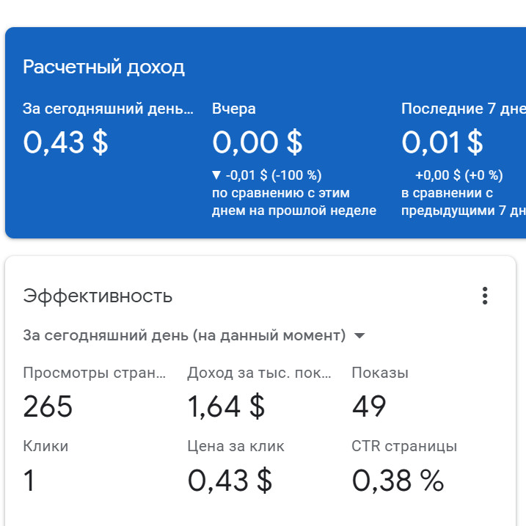Expand the 'За сегодняшний день' period dropdown arrow
This screenshot has width=526, height=526.
(x=359, y=336)
